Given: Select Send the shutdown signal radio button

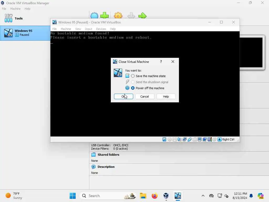Looking at the screenshot, I should click(x=133, y=82).
